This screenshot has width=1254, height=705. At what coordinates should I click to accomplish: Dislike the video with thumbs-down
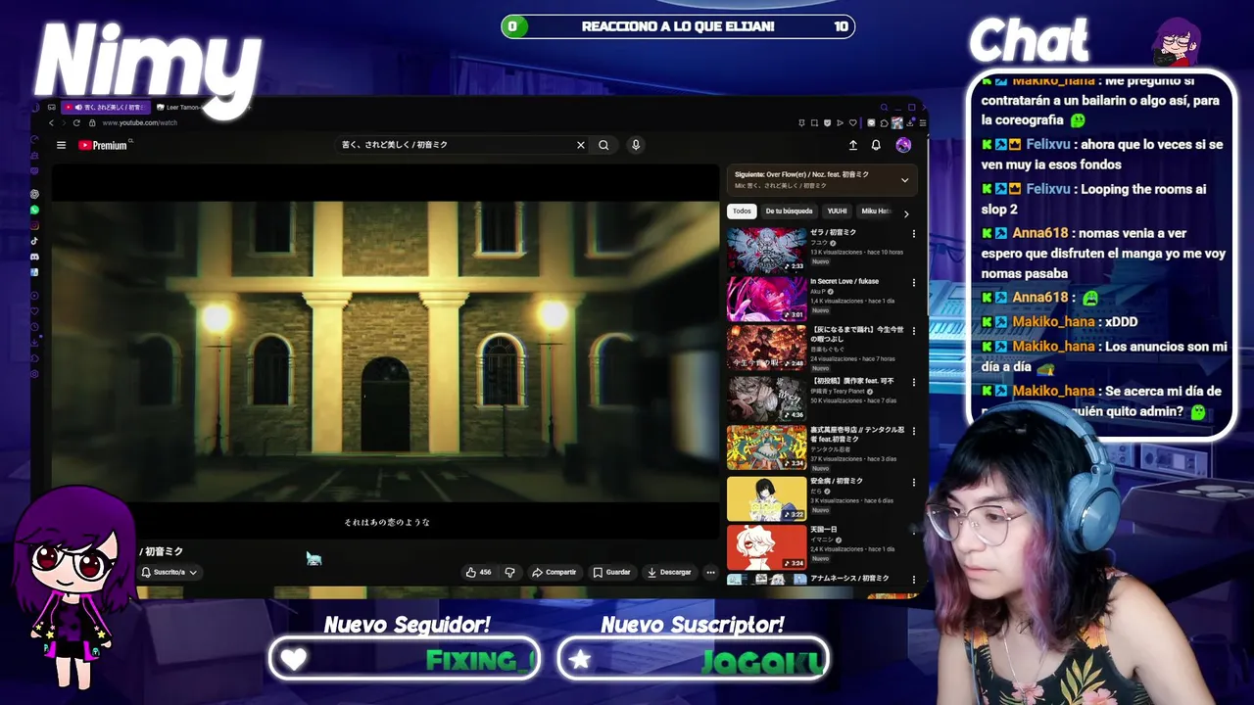tap(509, 572)
